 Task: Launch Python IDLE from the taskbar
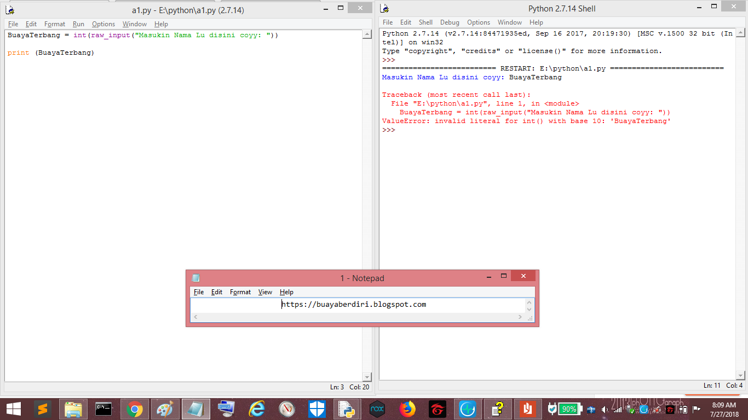[346, 409]
